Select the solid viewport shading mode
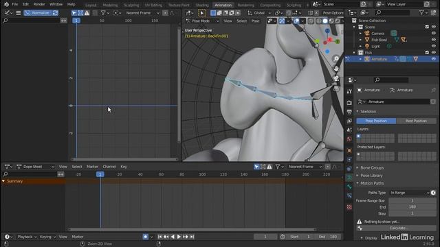 (x=325, y=21)
